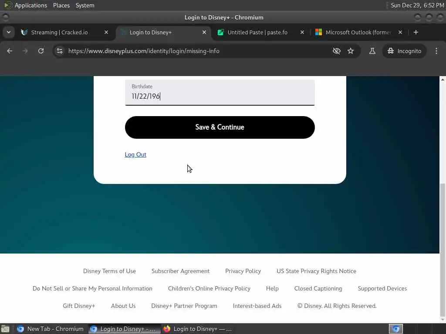This screenshot has height=334, width=446.
Task: Open Disney+ Partner Program link
Action: [184, 306]
